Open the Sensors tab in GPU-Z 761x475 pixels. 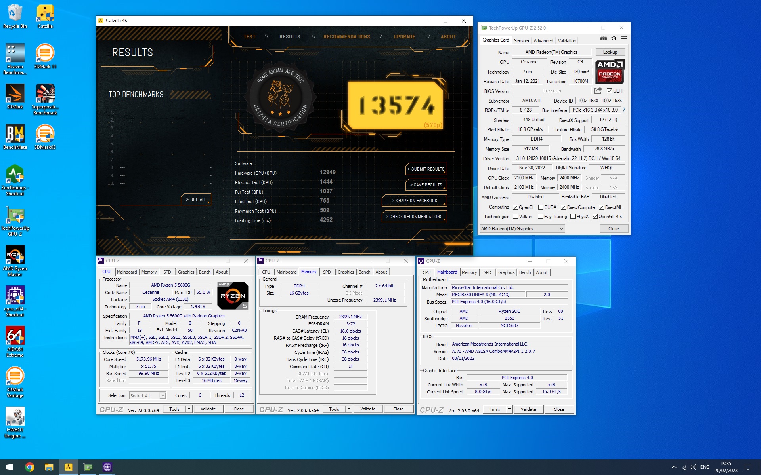coord(521,40)
